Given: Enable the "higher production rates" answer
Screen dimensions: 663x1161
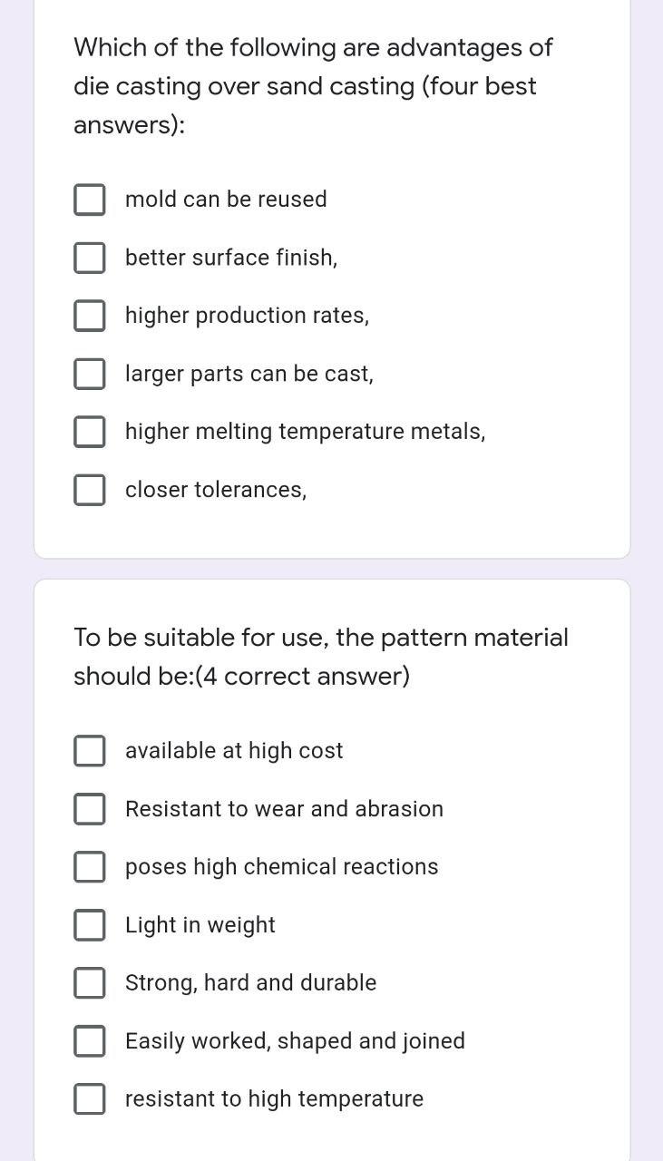Looking at the screenshot, I should 89,315.
